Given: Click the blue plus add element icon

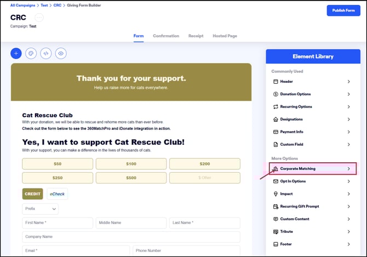Looking at the screenshot, I should click(x=16, y=54).
